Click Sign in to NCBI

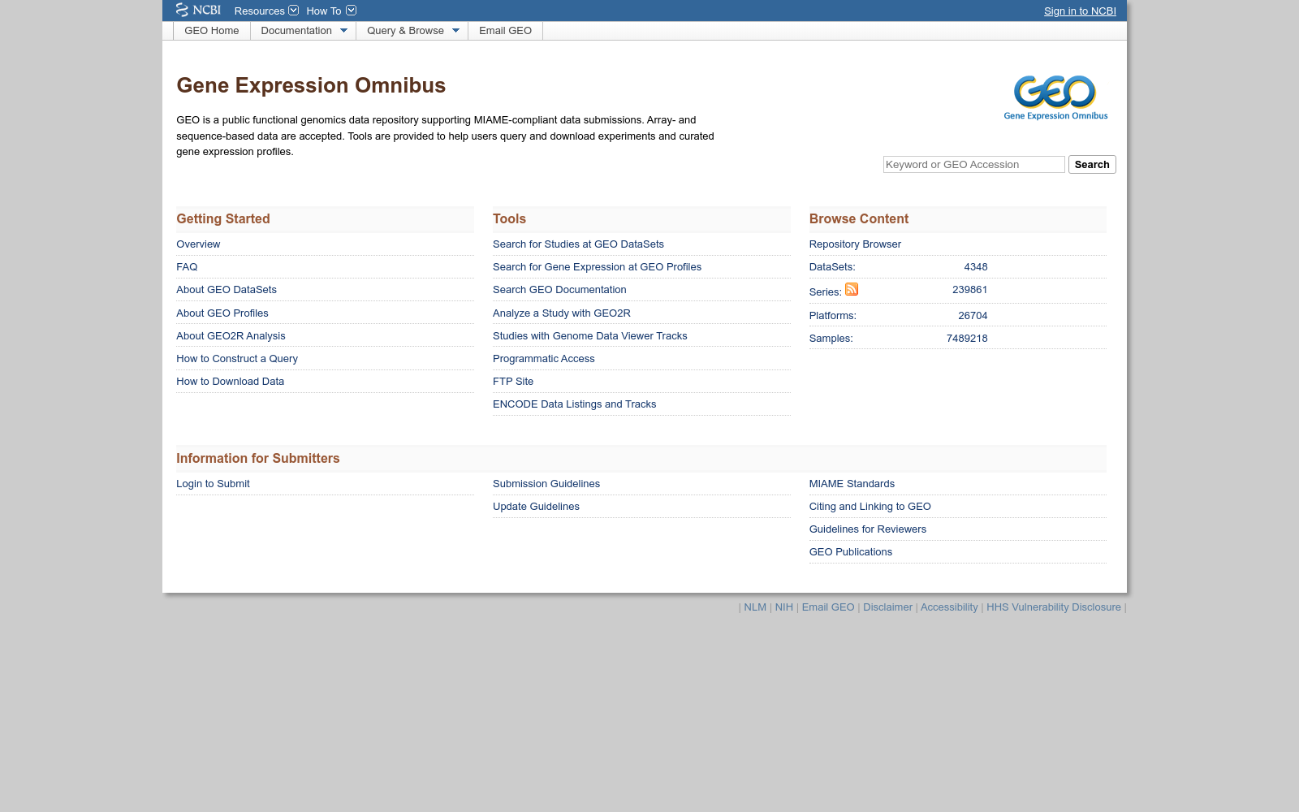click(x=1080, y=11)
